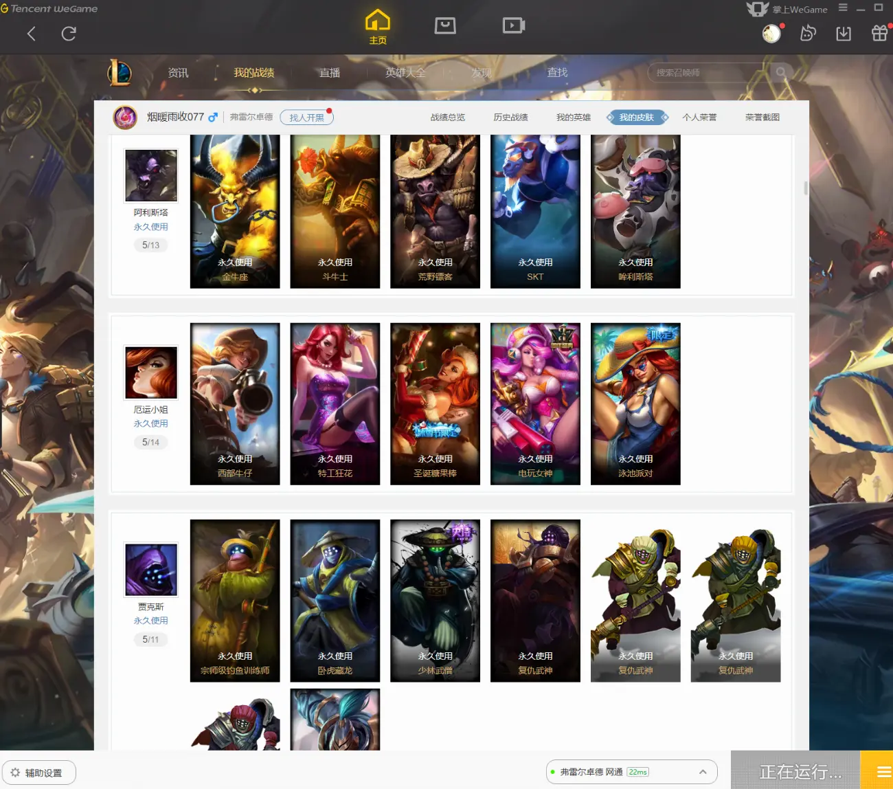Open the downloads icon in top bar
Screen dimensions: 893x789
844,34
